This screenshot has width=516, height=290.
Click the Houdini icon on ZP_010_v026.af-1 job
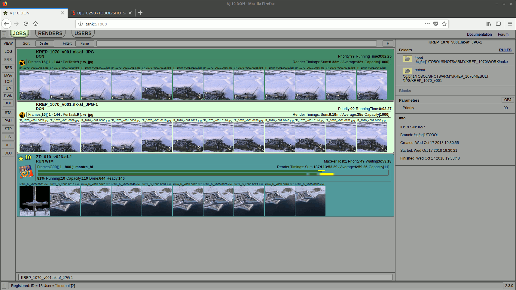26,172
